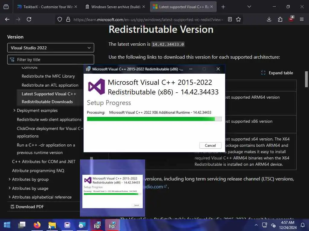Viewport: 309px width, 231px height.
Task: List all tabs with the chevron
Action: pyautogui.click(x=249, y=7)
